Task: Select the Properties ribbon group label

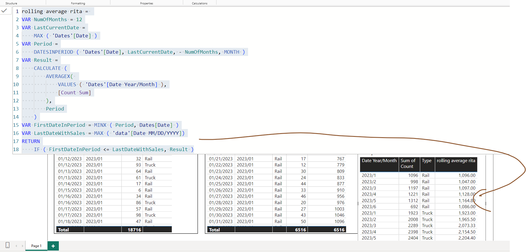Action: pos(146,3)
